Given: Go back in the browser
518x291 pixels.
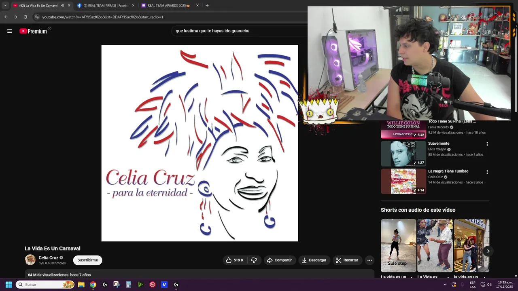Looking at the screenshot, I should 6,17.
